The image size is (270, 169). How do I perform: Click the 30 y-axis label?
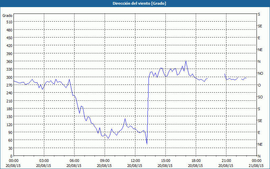(x=10, y=148)
